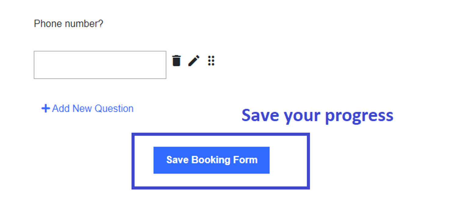Click inside the empty answer field under Phone number
This screenshot has height=201, width=476.
[100, 65]
